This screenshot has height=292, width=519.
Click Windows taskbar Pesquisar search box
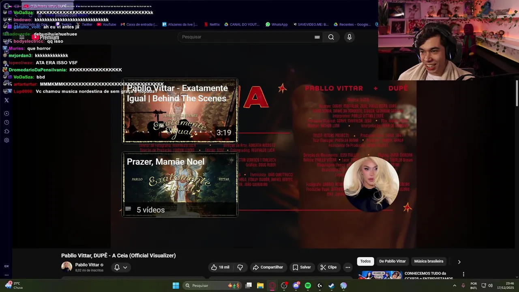click(212, 286)
